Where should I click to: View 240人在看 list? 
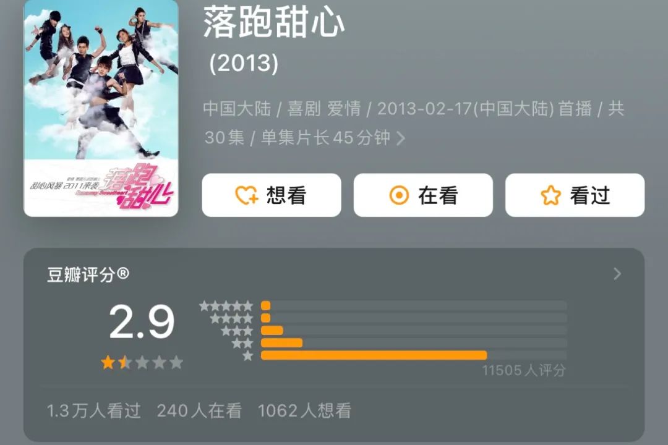[x=199, y=411]
